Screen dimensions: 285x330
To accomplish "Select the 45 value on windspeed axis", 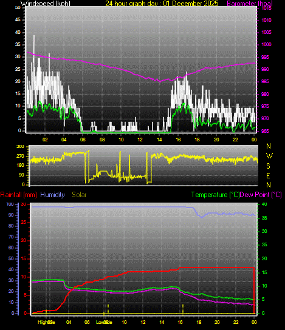I will (18, 20).
